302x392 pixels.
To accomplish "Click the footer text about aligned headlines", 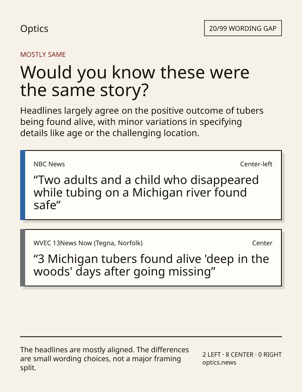I will pyautogui.click(x=105, y=359).
